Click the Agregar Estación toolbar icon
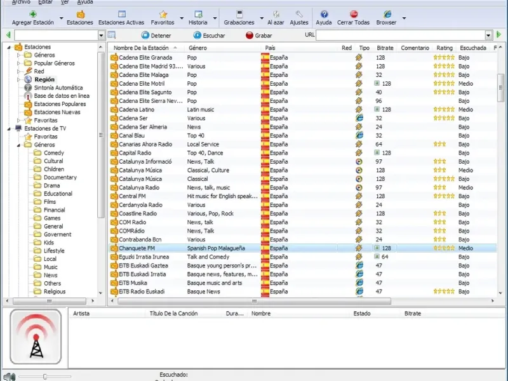508x381 pixels. 33,14
